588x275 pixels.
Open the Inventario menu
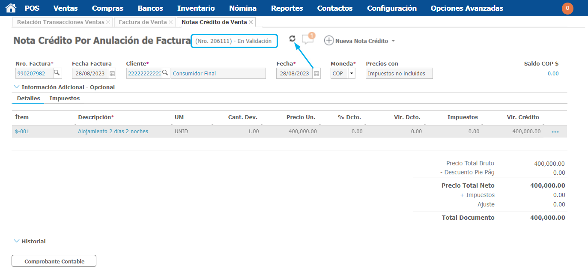pyautogui.click(x=196, y=8)
